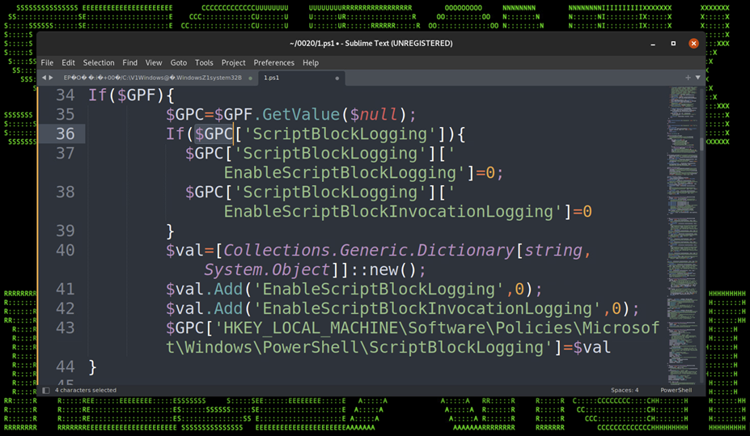Open the tab list dropdown arrow
This screenshot has height=436, width=750.
point(698,78)
